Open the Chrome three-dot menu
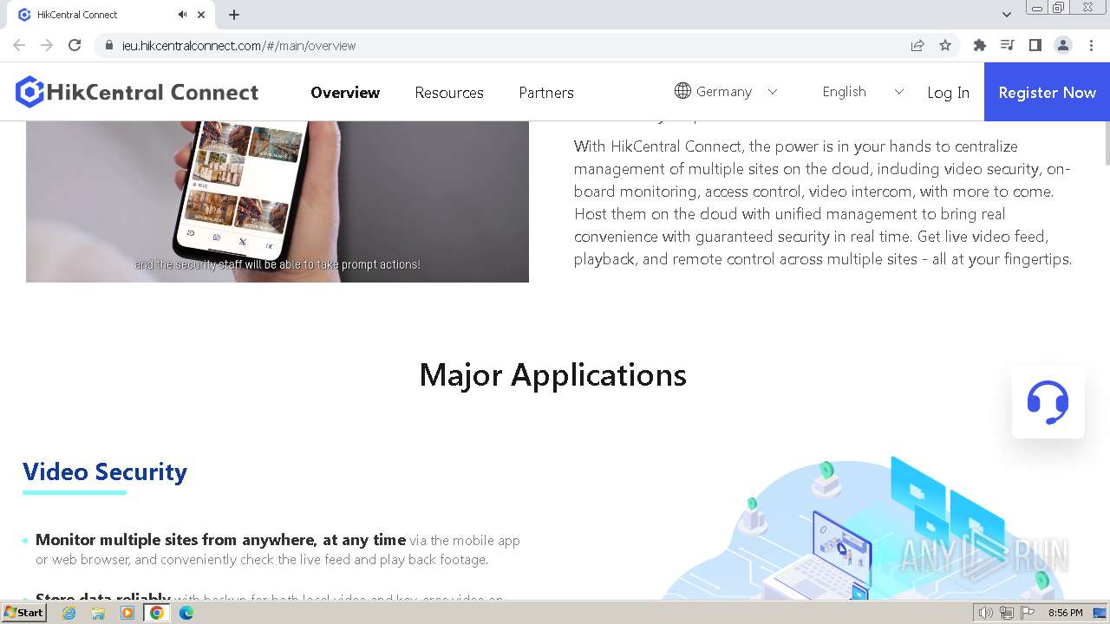The height and width of the screenshot is (624, 1110). [1092, 45]
